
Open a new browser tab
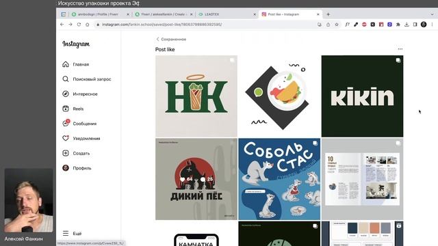328,14
